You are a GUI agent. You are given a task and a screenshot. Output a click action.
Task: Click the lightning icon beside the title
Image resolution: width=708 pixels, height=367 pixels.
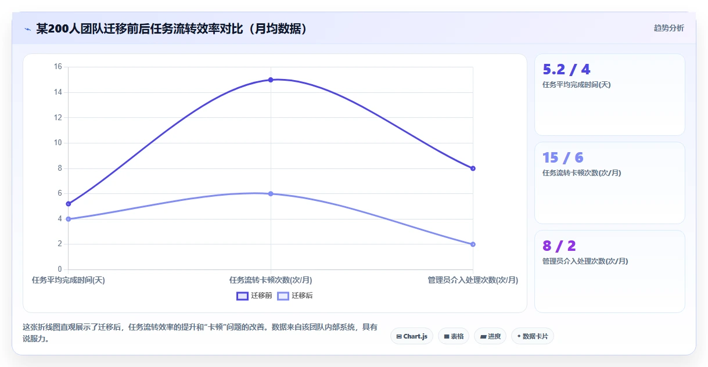pos(28,29)
